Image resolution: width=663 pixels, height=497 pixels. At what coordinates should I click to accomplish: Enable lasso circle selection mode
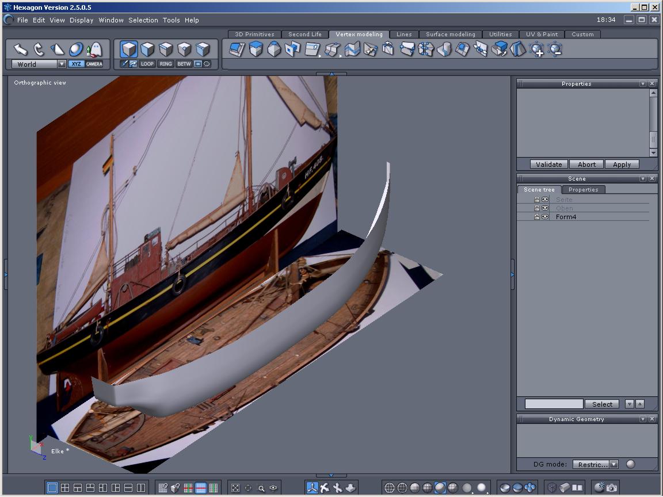207,64
